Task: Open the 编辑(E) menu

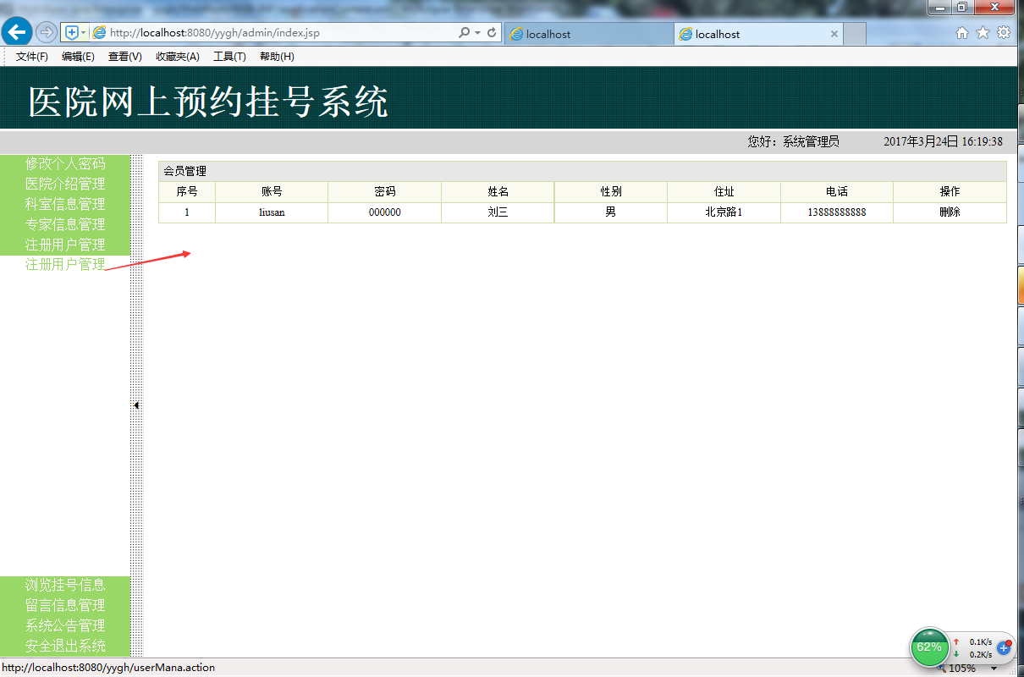Action: coord(78,57)
